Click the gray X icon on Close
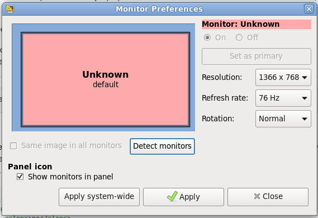318x218 pixels. coord(257,196)
